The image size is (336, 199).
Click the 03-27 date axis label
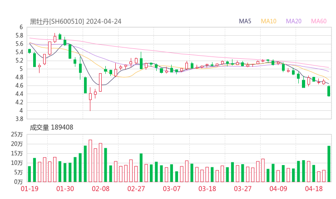242,189
